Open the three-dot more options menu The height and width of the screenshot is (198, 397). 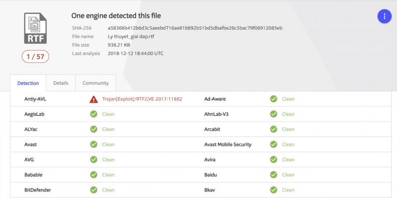click(x=384, y=16)
